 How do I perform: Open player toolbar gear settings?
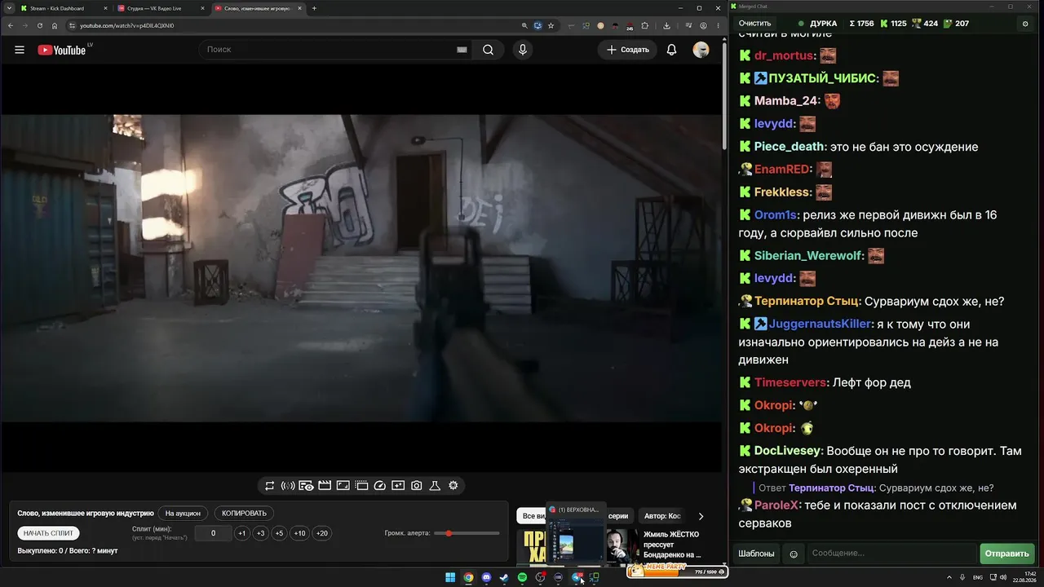tap(453, 486)
